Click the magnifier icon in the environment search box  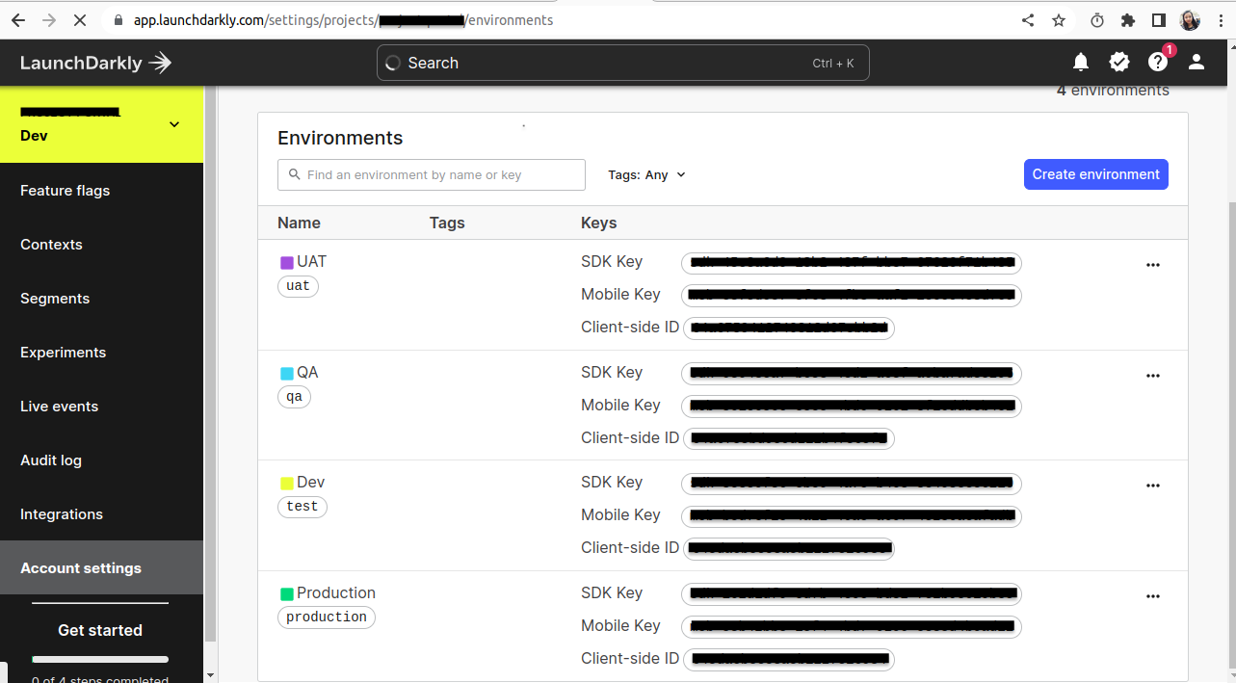tap(294, 174)
